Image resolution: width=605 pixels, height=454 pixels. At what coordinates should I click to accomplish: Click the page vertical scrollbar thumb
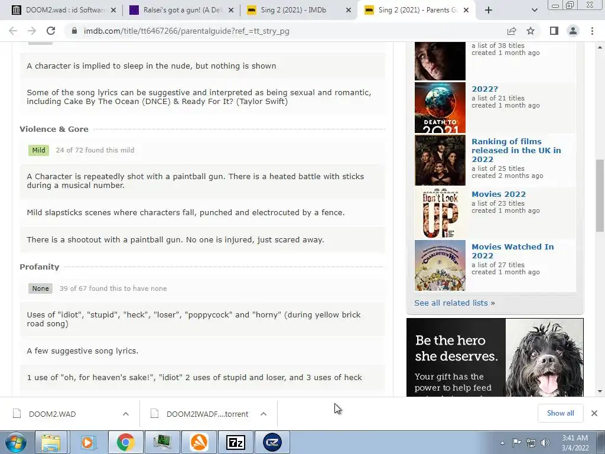(600, 195)
